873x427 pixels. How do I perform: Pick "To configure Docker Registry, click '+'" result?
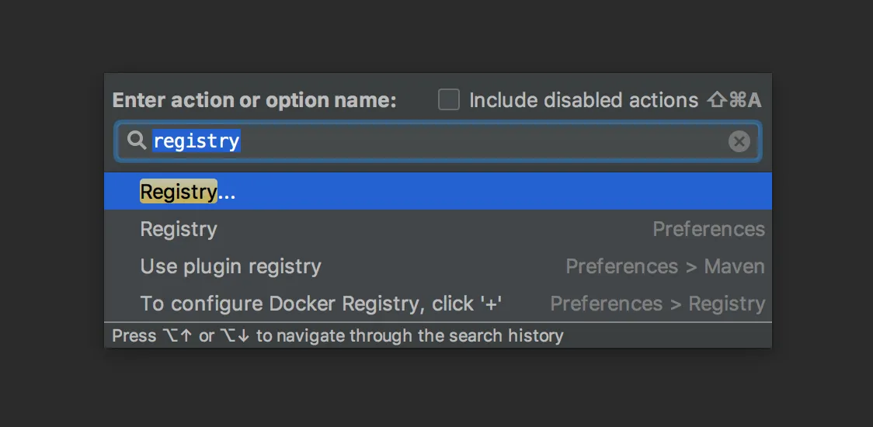pyautogui.click(x=437, y=304)
